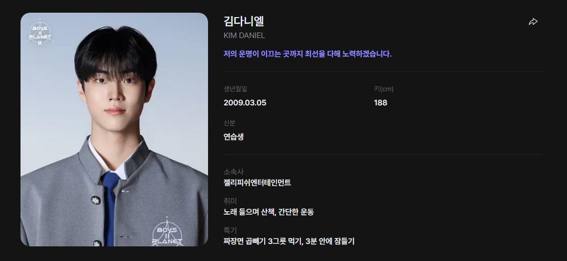This screenshot has width=567, height=261.
Task: Select the 연습생 status value
Action: tap(233, 137)
